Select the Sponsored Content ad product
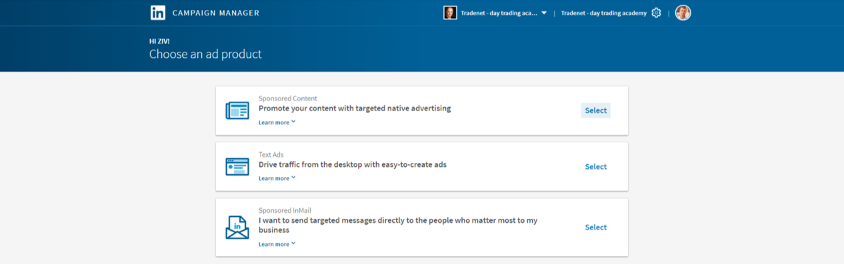The image size is (844, 264). tap(596, 110)
